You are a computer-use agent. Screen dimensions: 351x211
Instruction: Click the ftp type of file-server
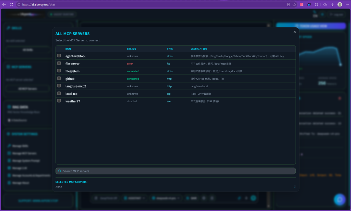[168, 64]
